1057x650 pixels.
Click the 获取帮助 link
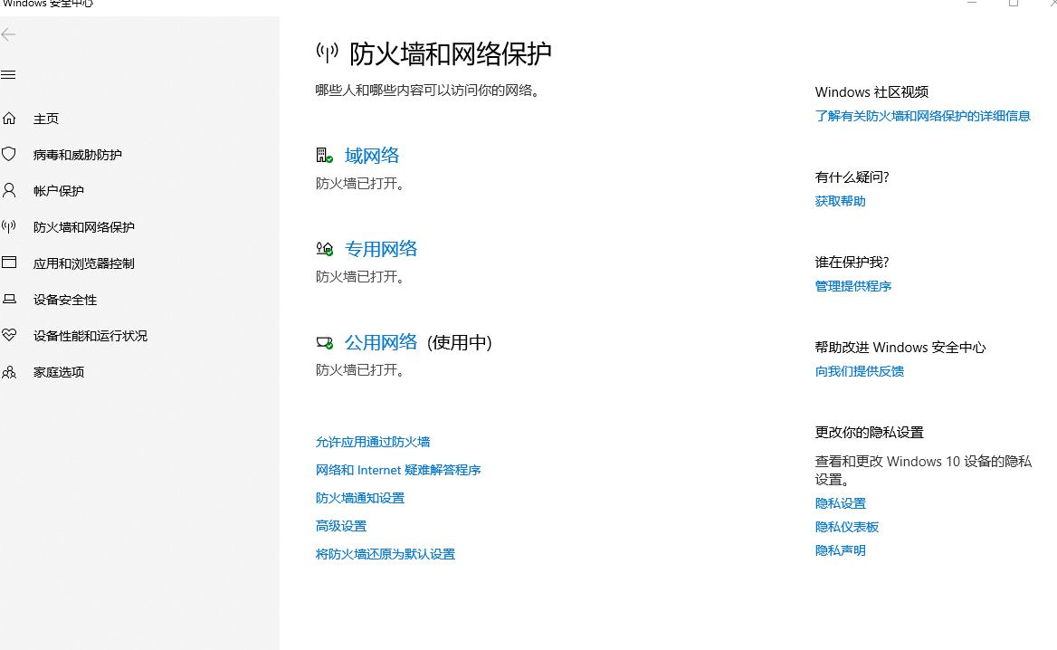(x=840, y=201)
